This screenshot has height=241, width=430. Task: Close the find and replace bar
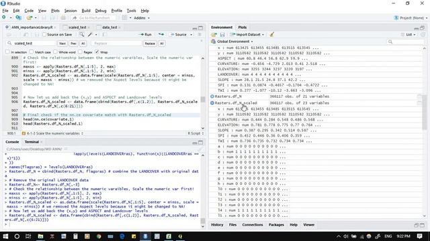[202, 41]
